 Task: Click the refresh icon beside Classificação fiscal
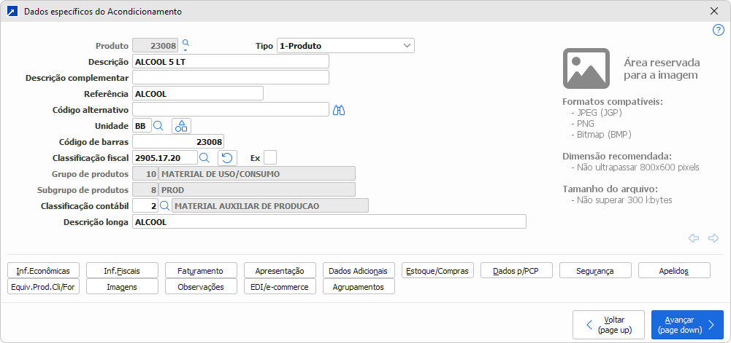[227, 157]
